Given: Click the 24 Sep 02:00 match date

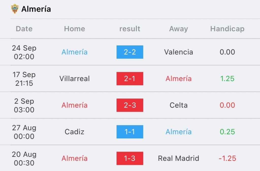Looking at the screenshot, I should coord(24,52).
